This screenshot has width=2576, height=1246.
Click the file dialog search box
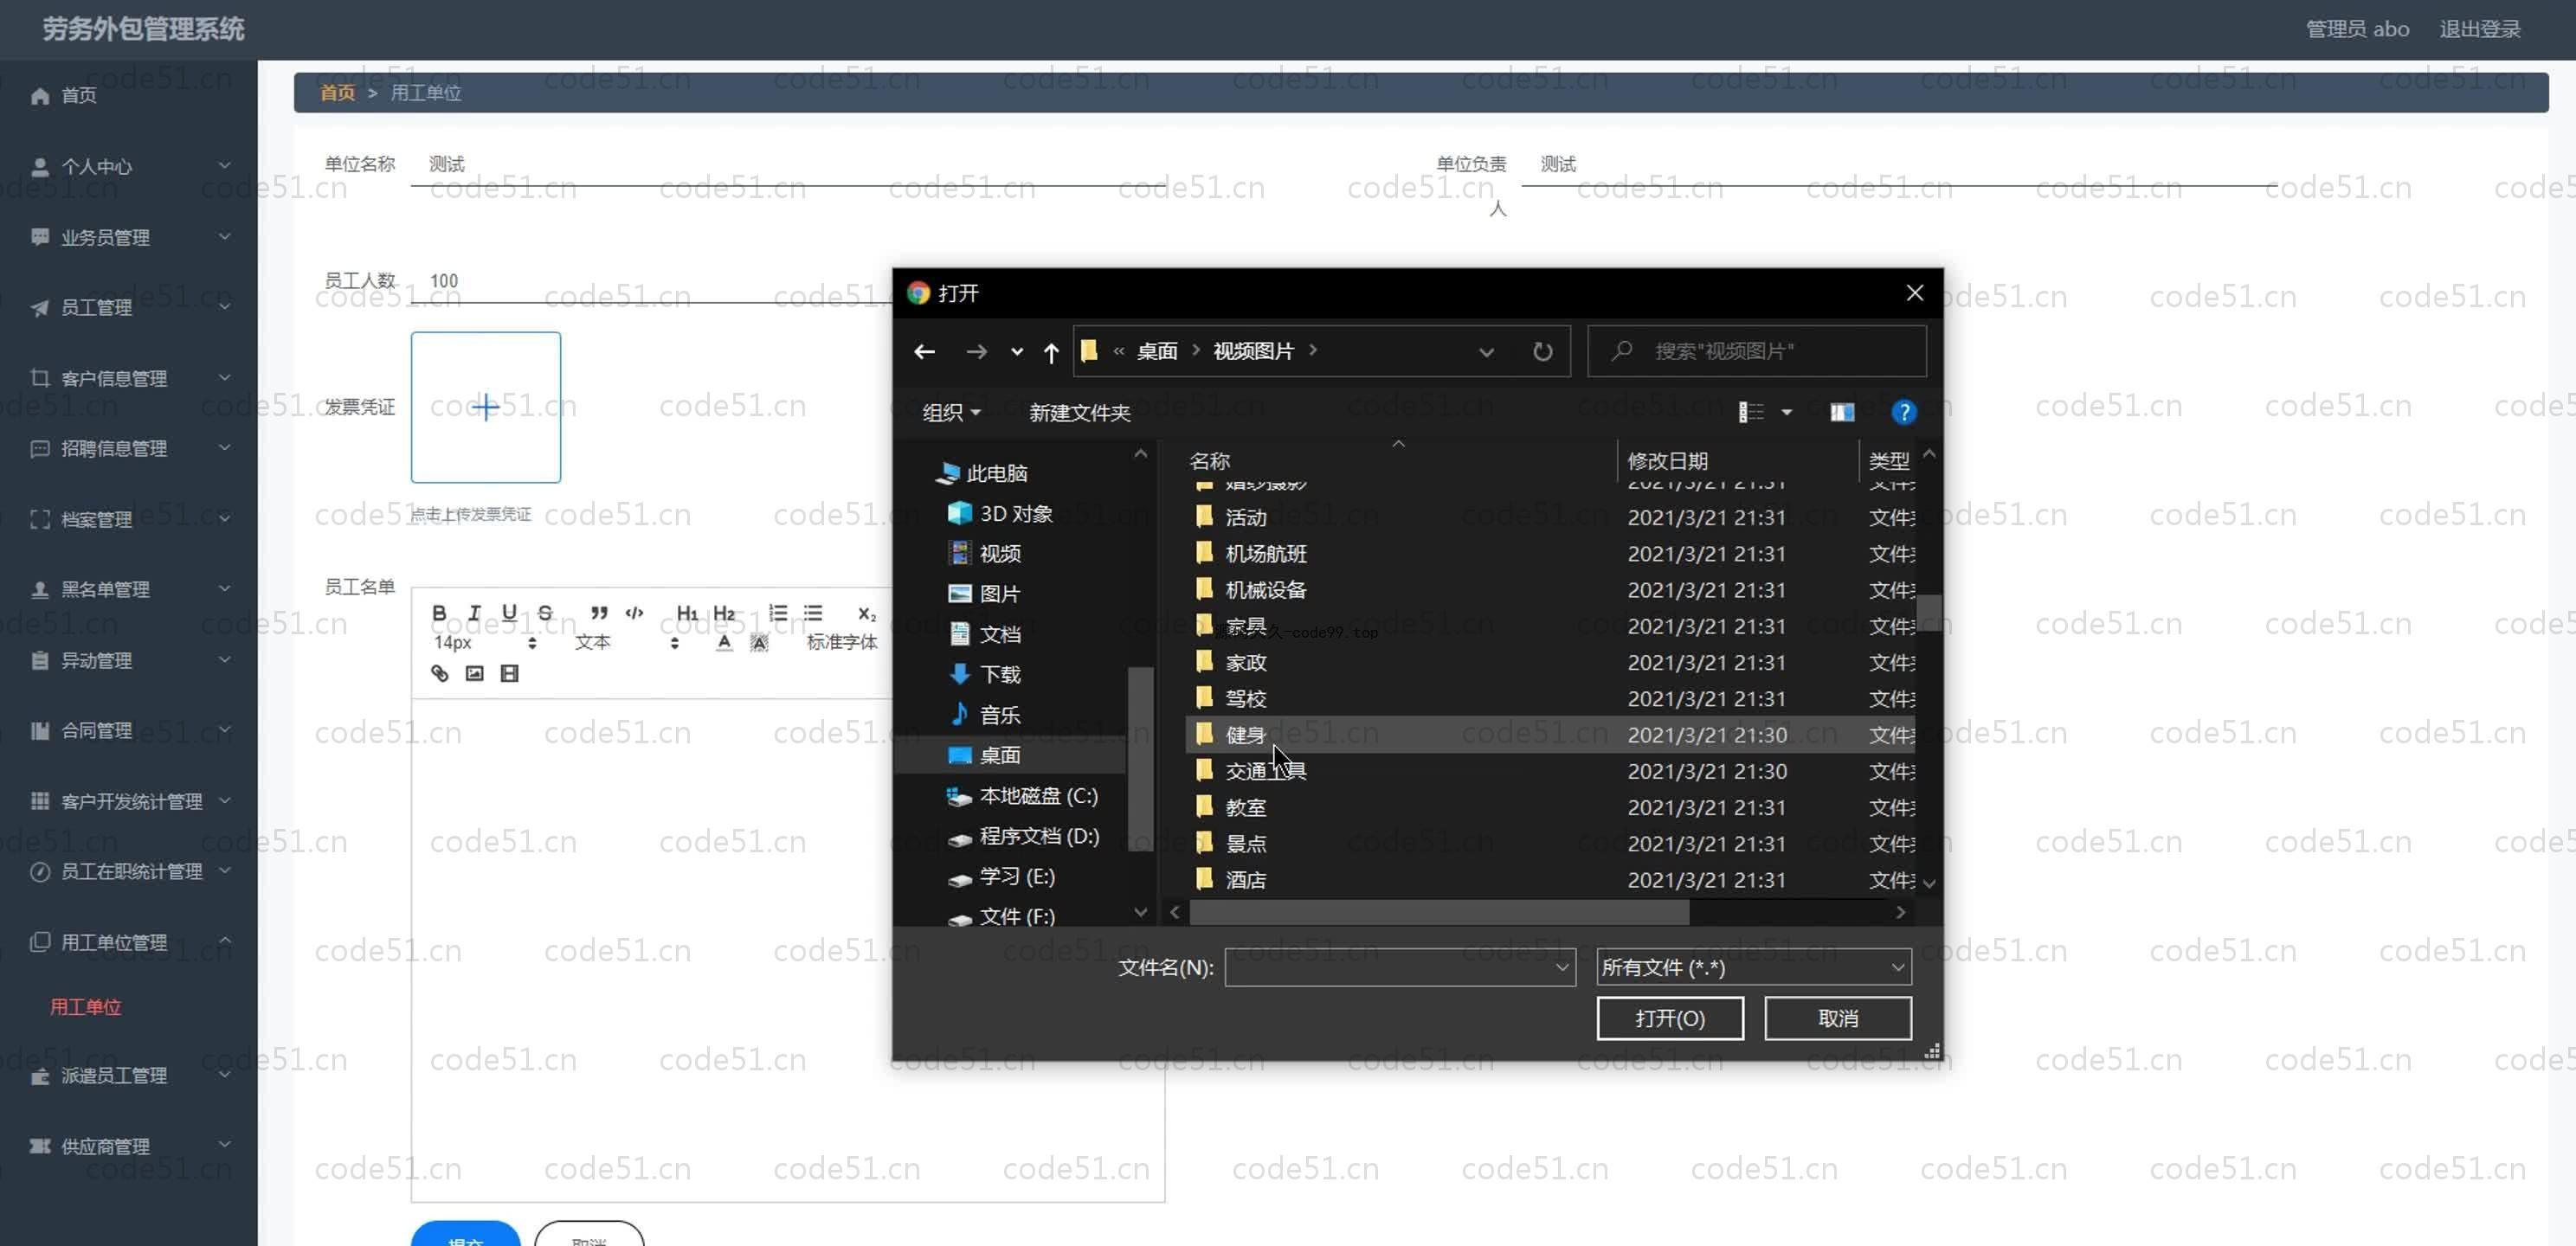pos(1756,351)
